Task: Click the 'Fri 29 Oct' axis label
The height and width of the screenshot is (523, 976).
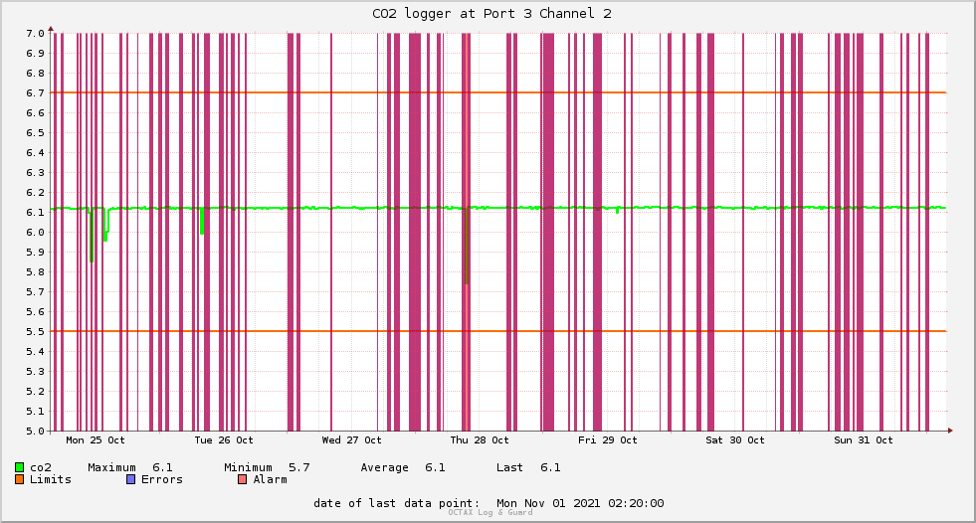Action: tap(608, 440)
